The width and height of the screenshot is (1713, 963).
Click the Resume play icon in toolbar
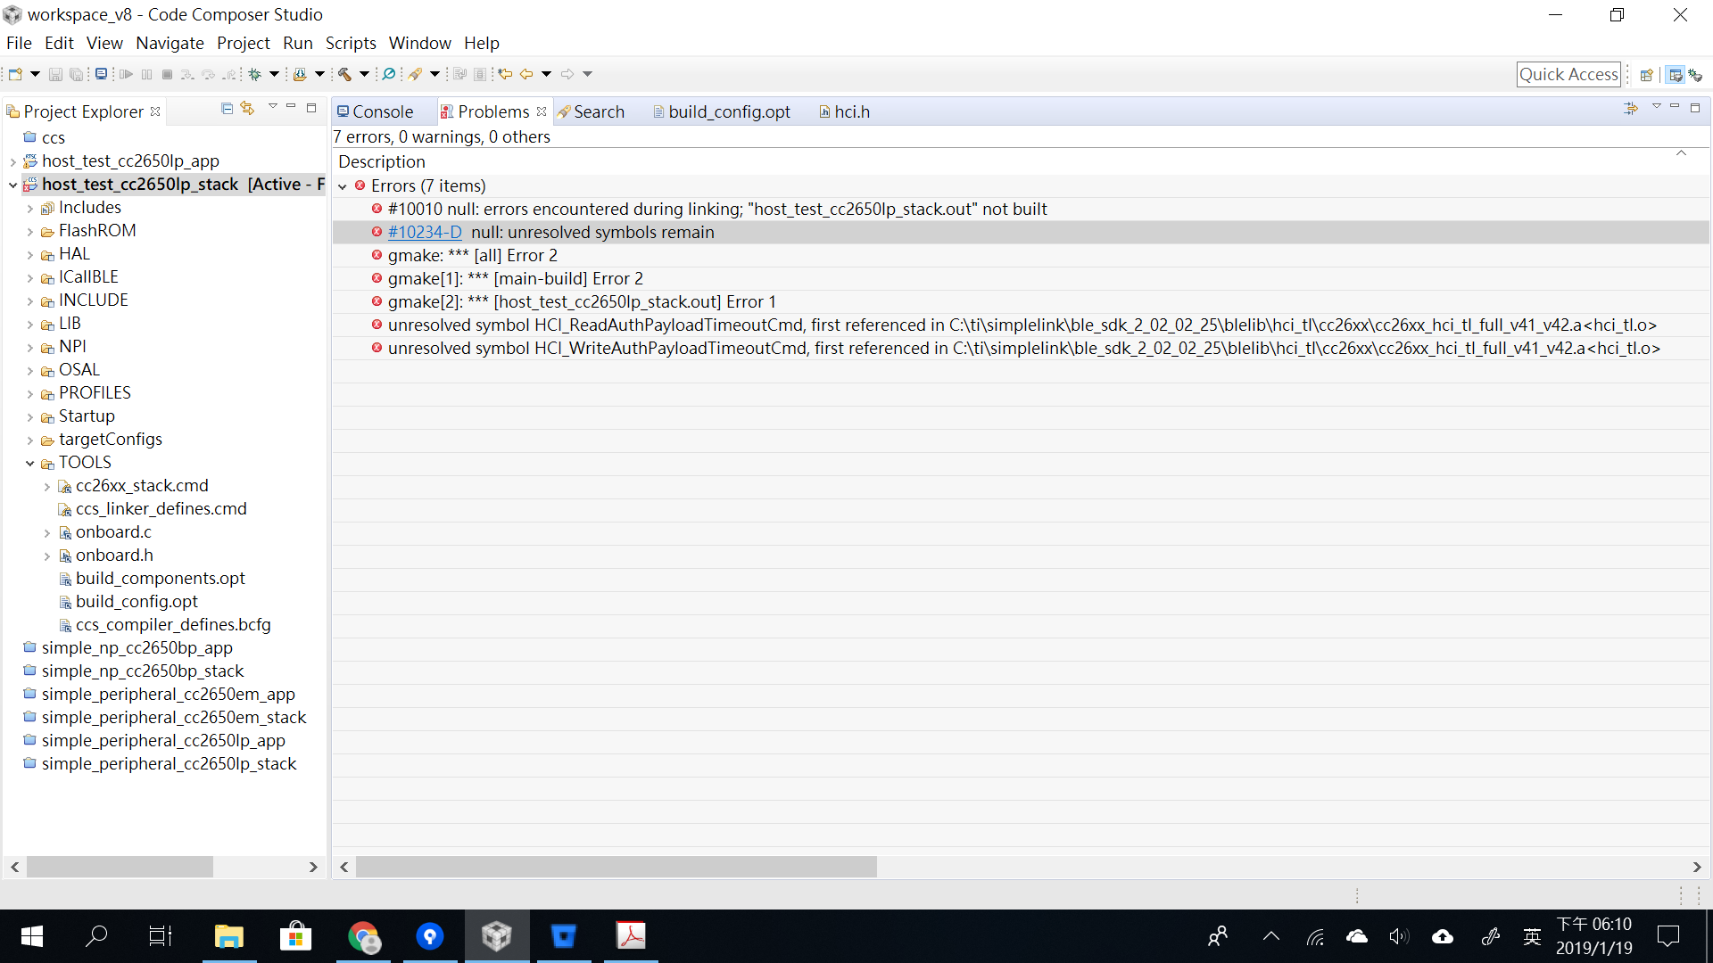pos(126,74)
